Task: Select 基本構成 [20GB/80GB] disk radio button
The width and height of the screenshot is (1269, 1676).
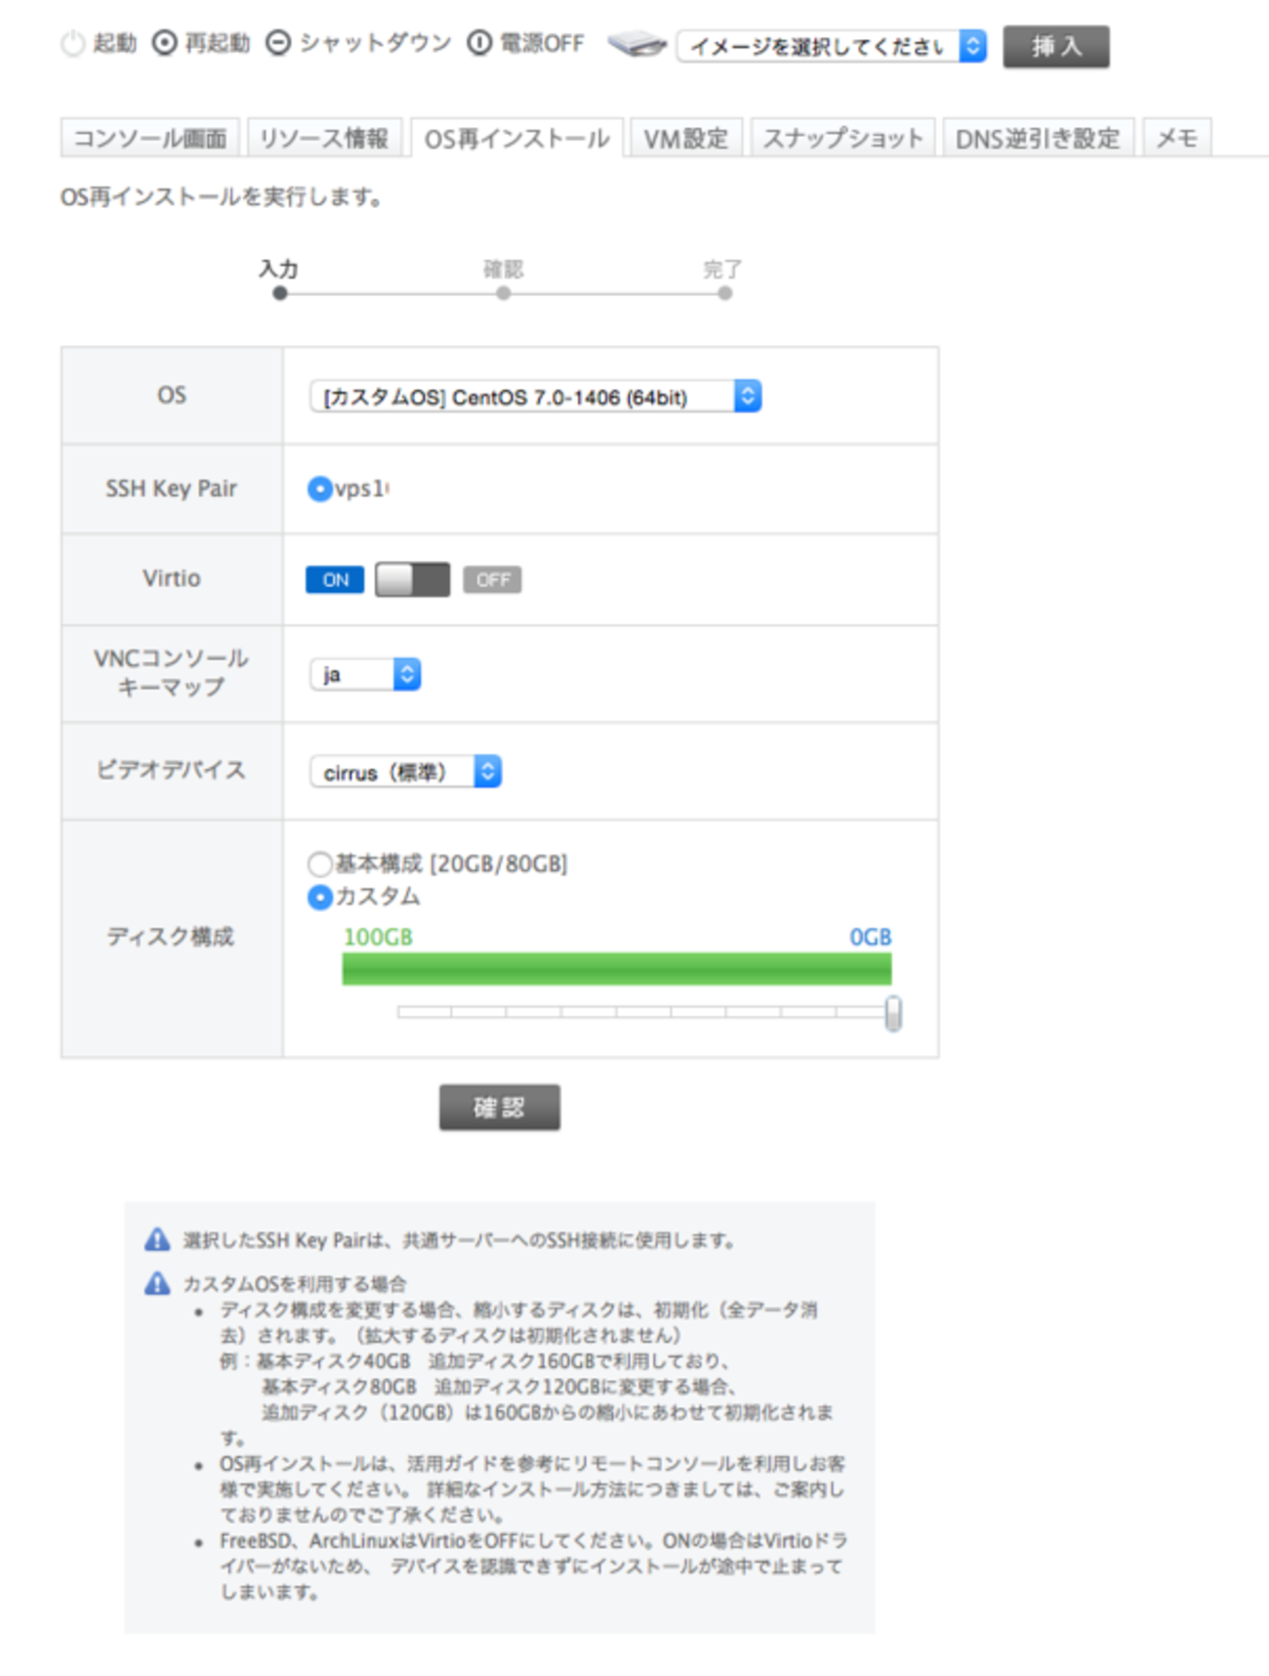Action: [319, 863]
